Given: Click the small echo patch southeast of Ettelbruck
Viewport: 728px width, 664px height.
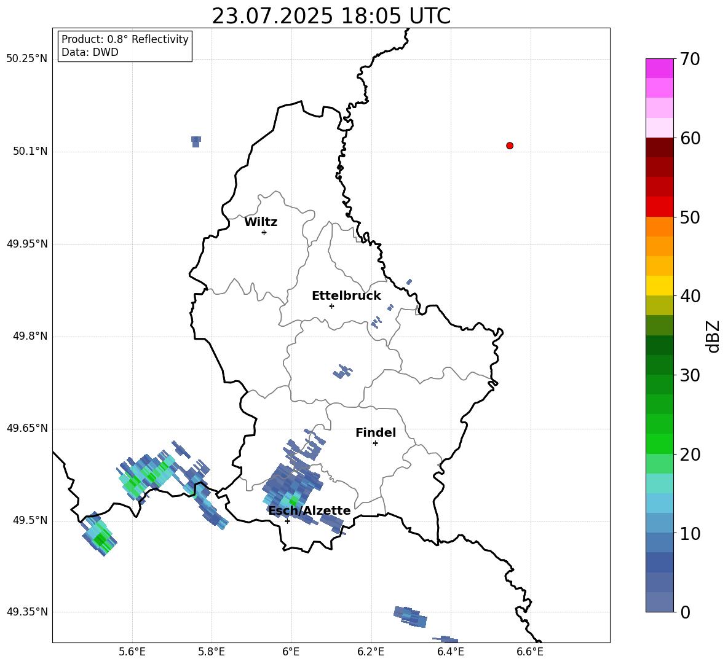Looking at the screenshot, I should pos(376,322).
